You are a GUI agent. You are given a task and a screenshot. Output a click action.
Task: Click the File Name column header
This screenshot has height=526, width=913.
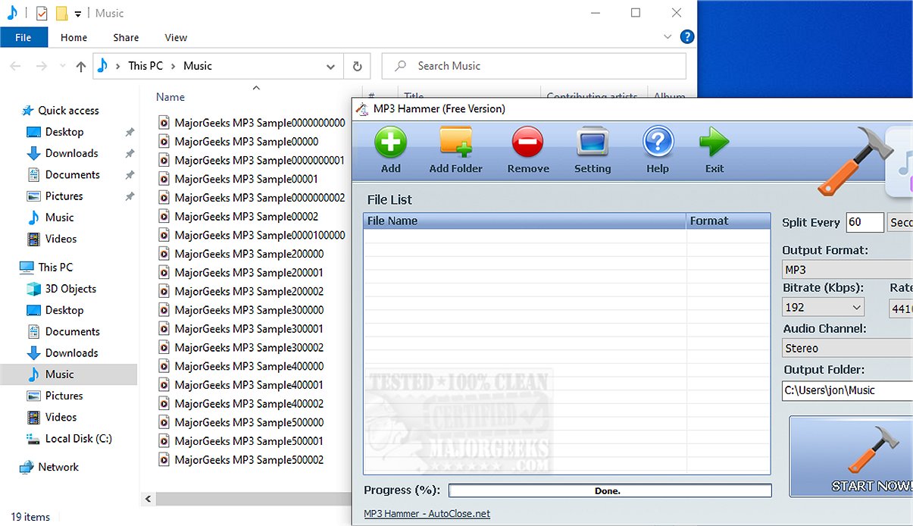click(x=525, y=221)
